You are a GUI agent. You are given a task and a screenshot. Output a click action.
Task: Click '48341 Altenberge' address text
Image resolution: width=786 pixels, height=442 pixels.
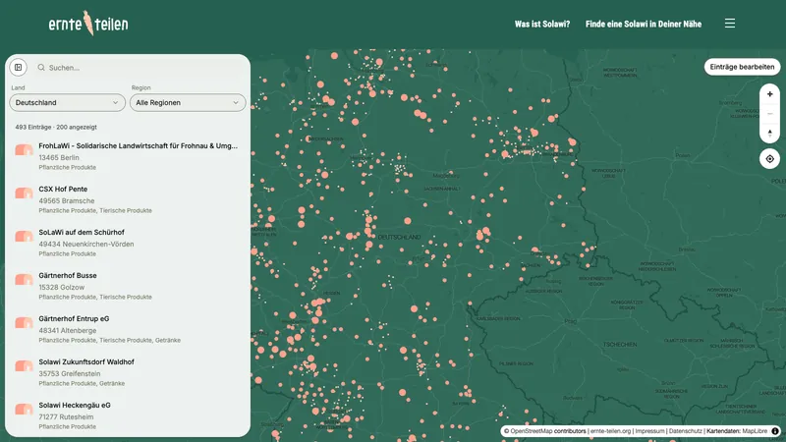(x=67, y=330)
